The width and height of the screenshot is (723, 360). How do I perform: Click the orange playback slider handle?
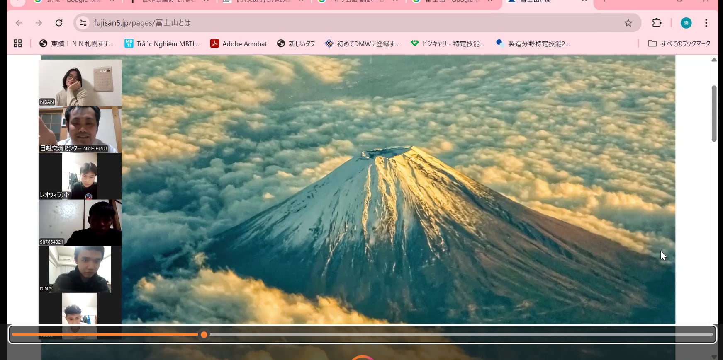(204, 334)
